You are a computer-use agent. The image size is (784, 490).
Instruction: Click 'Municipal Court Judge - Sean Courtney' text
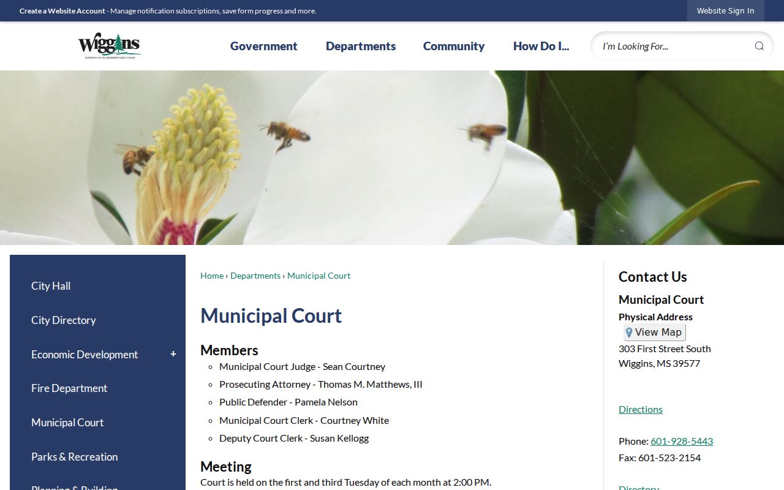[303, 366]
